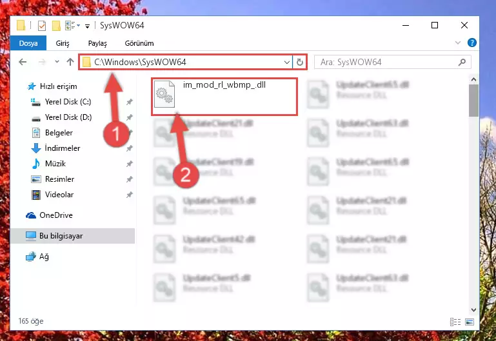Click the pin icon next to Videolar
This screenshot has width=496, height=341.
(130, 195)
